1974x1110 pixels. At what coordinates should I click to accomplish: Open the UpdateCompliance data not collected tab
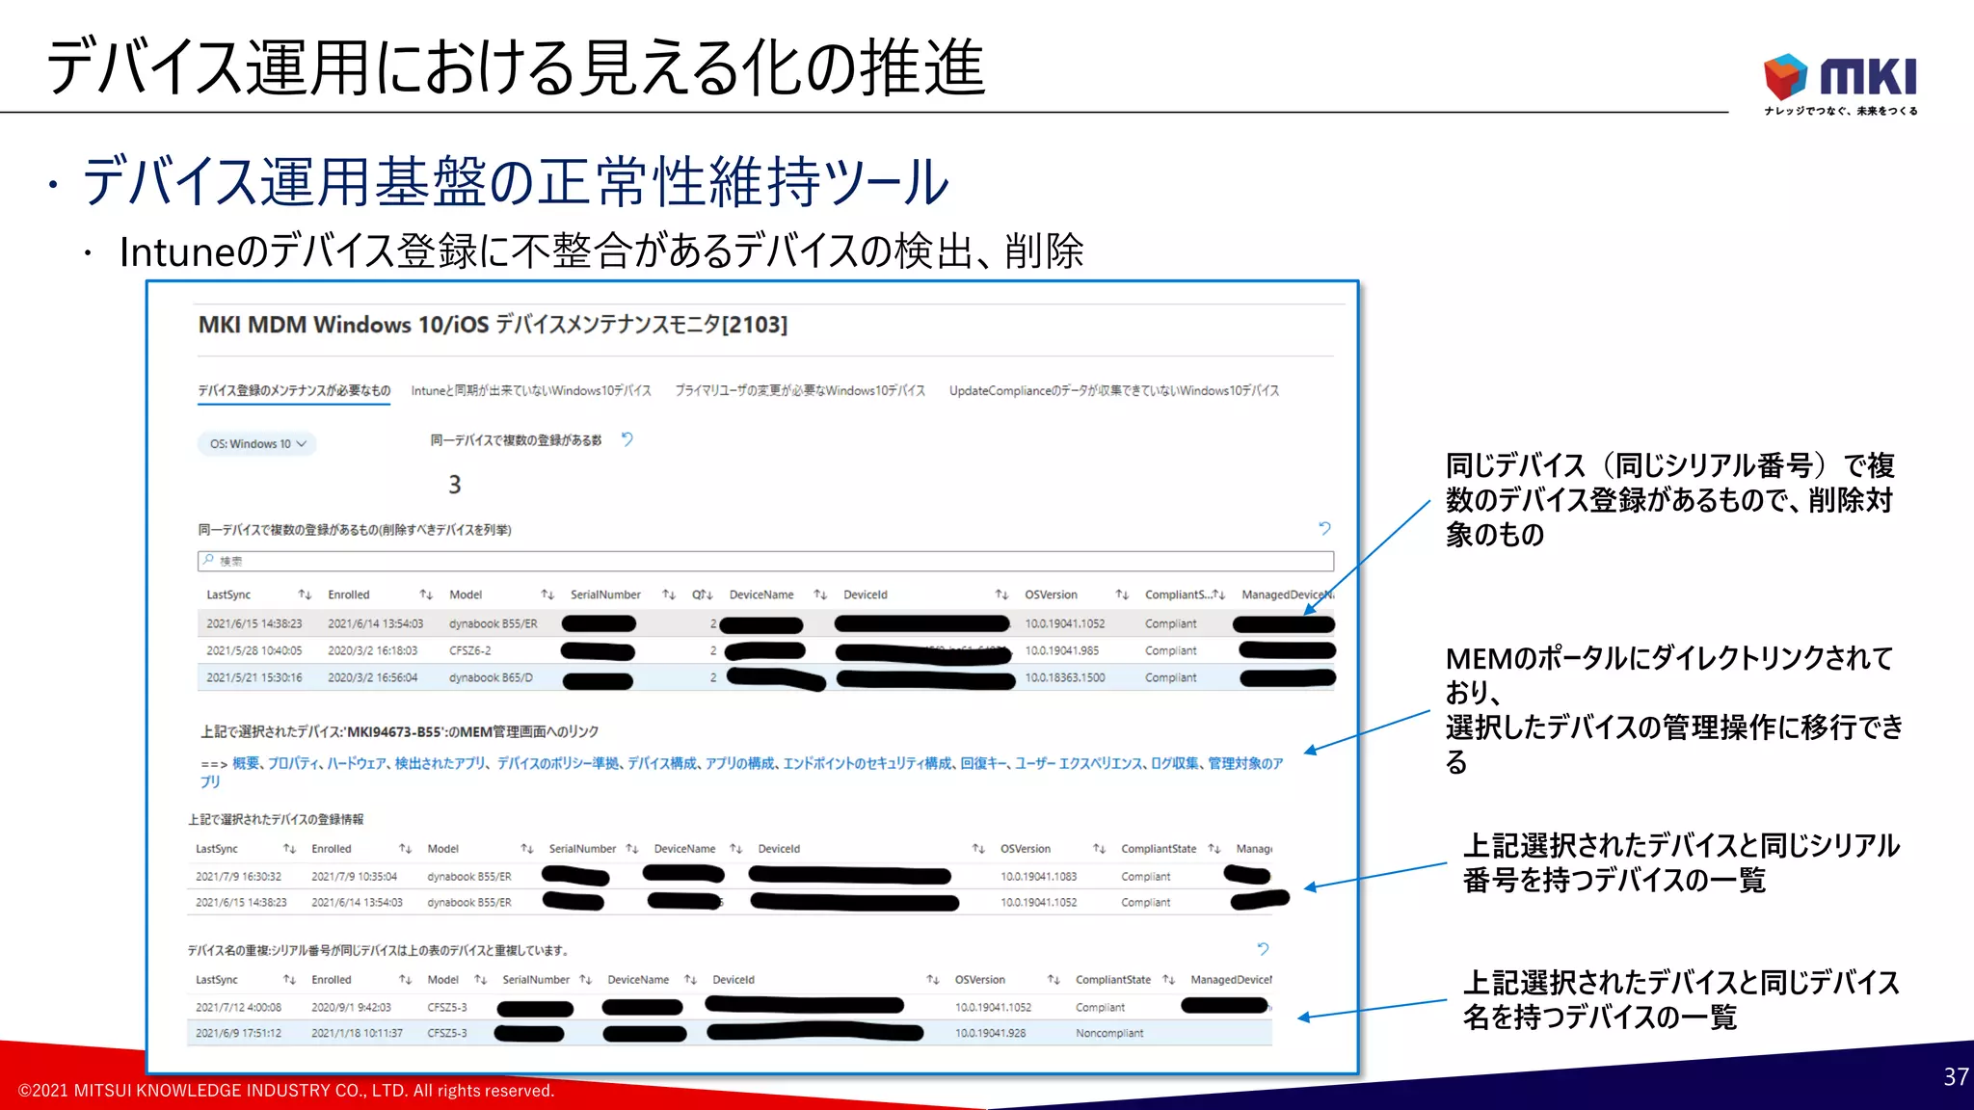[1114, 390]
